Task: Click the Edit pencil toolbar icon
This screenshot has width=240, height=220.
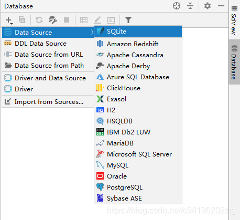Action: point(97,20)
